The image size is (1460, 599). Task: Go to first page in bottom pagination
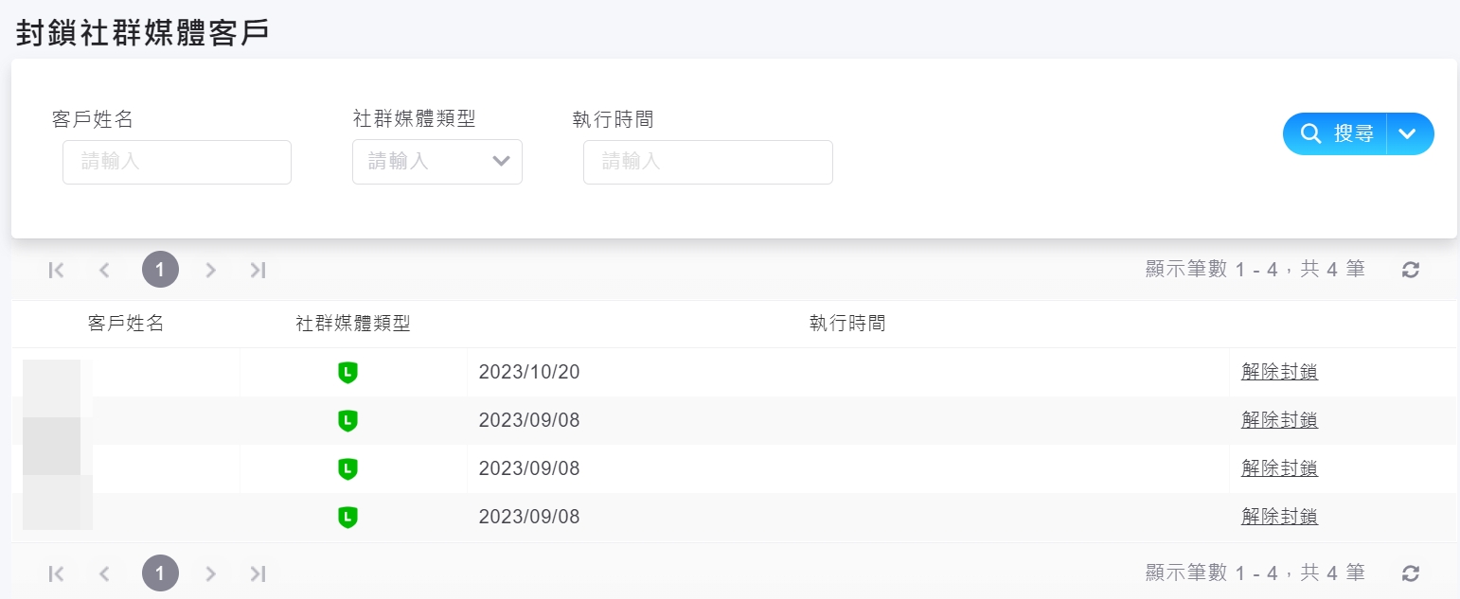click(56, 573)
